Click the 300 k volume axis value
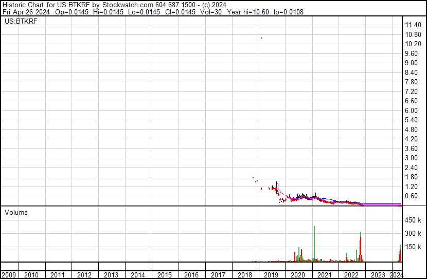This screenshot has width=427, height=279. (x=413, y=234)
